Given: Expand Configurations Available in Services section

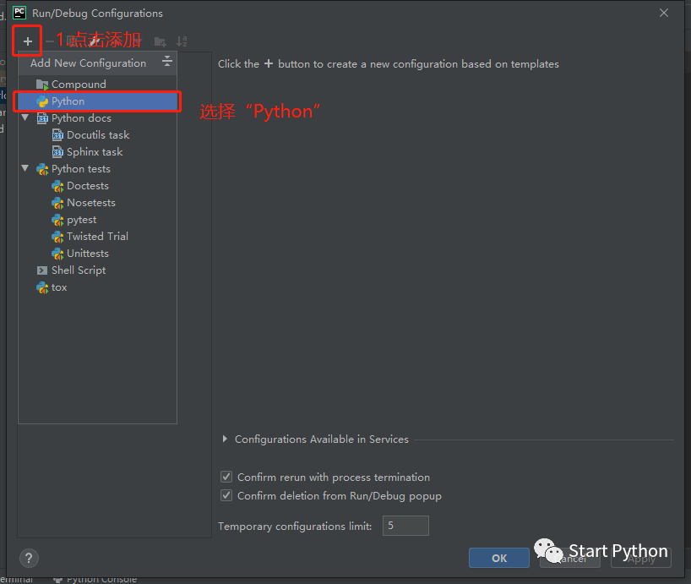Looking at the screenshot, I should point(225,439).
